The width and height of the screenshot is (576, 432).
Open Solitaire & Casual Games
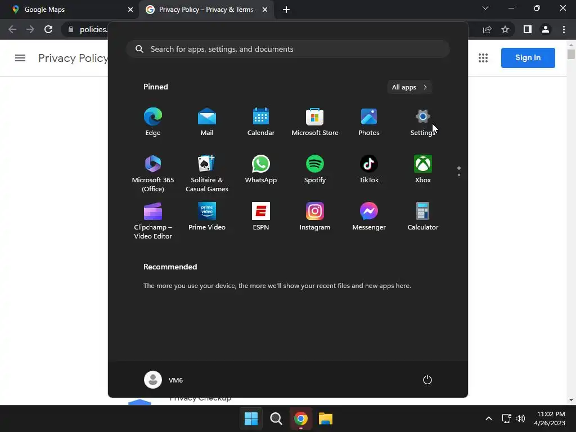[x=207, y=173]
